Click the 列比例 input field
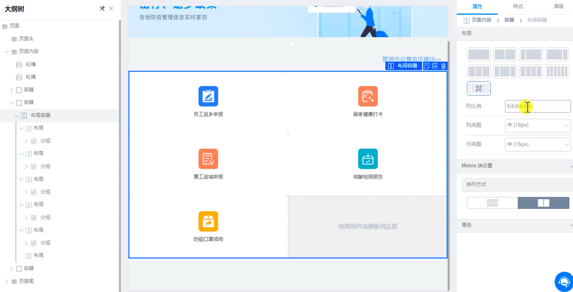This screenshot has width=573, height=292. coord(538,106)
